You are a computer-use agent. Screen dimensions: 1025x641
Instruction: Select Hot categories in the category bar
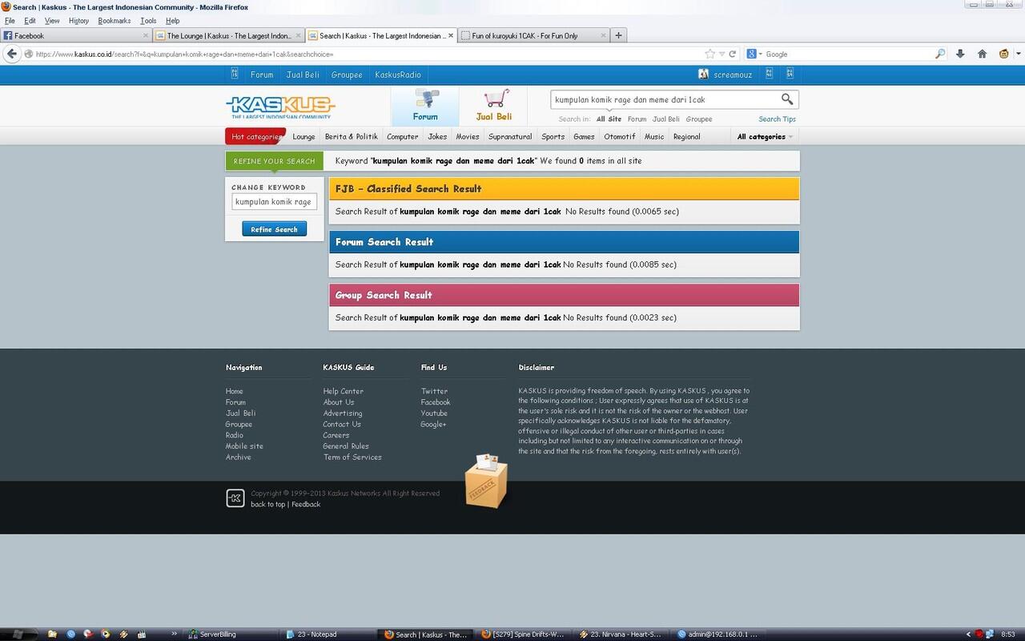click(255, 136)
